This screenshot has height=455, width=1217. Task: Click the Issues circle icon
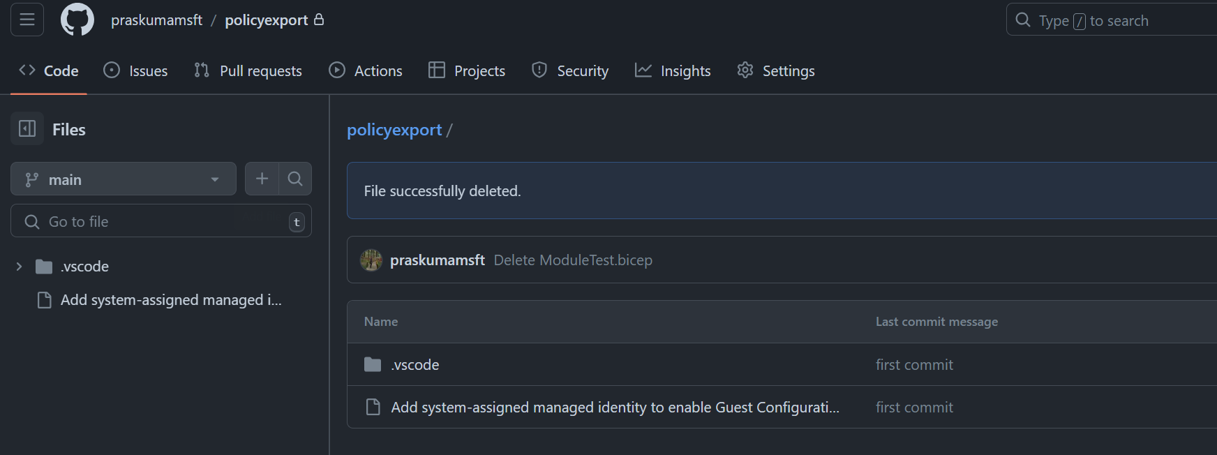pyautogui.click(x=112, y=70)
